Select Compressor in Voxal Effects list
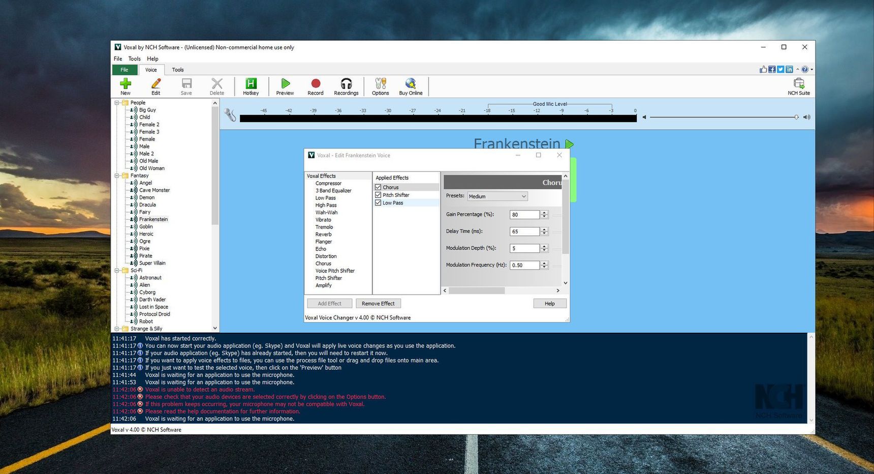 (x=328, y=183)
